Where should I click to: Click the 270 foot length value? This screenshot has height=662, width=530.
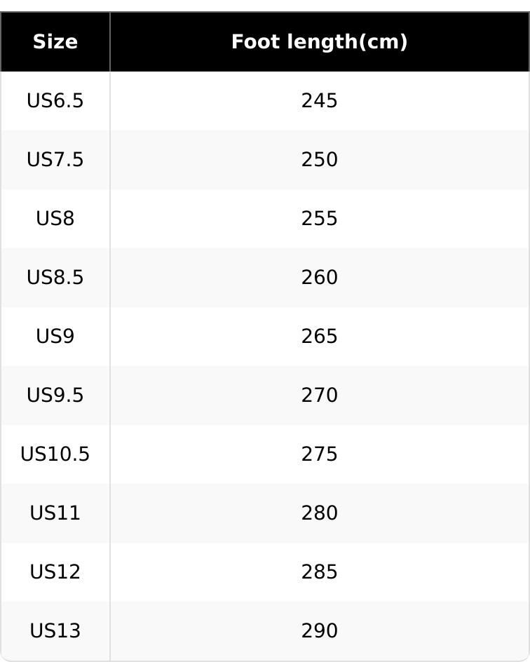click(319, 396)
